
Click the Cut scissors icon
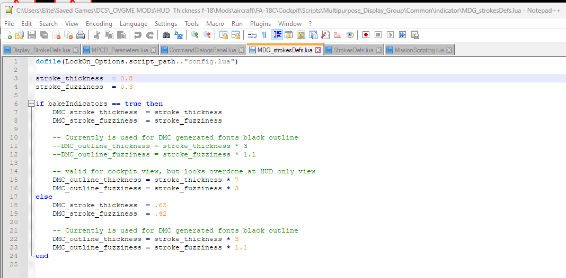[x=97, y=35]
